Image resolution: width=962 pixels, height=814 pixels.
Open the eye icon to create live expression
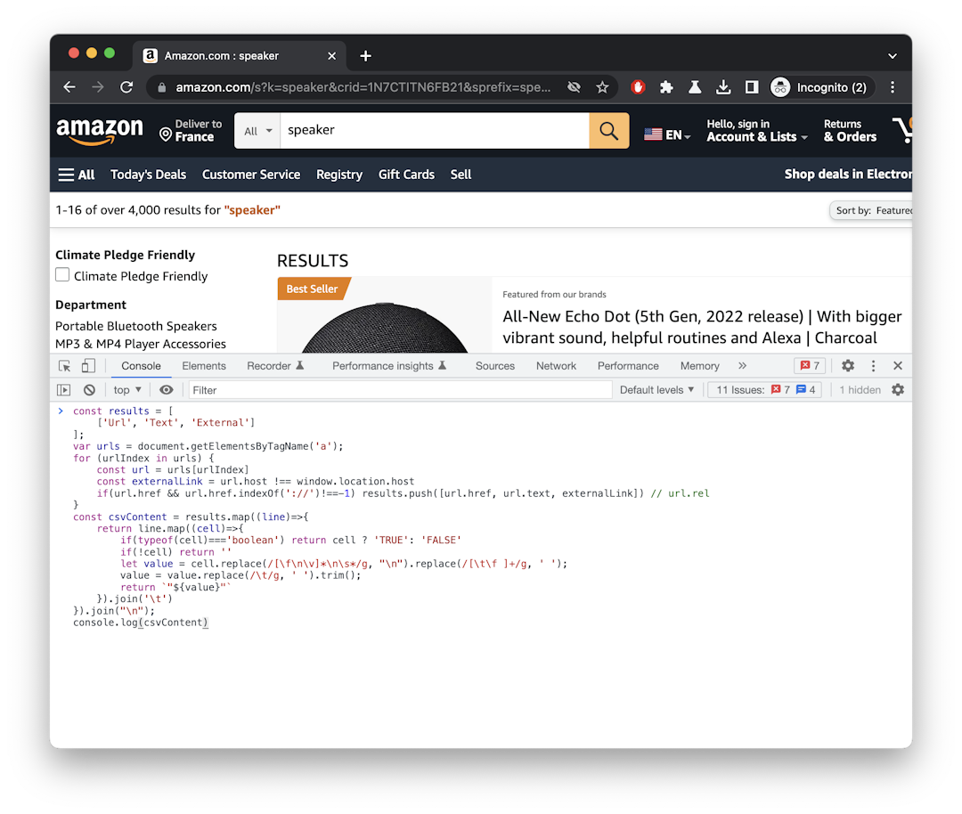[x=165, y=389]
